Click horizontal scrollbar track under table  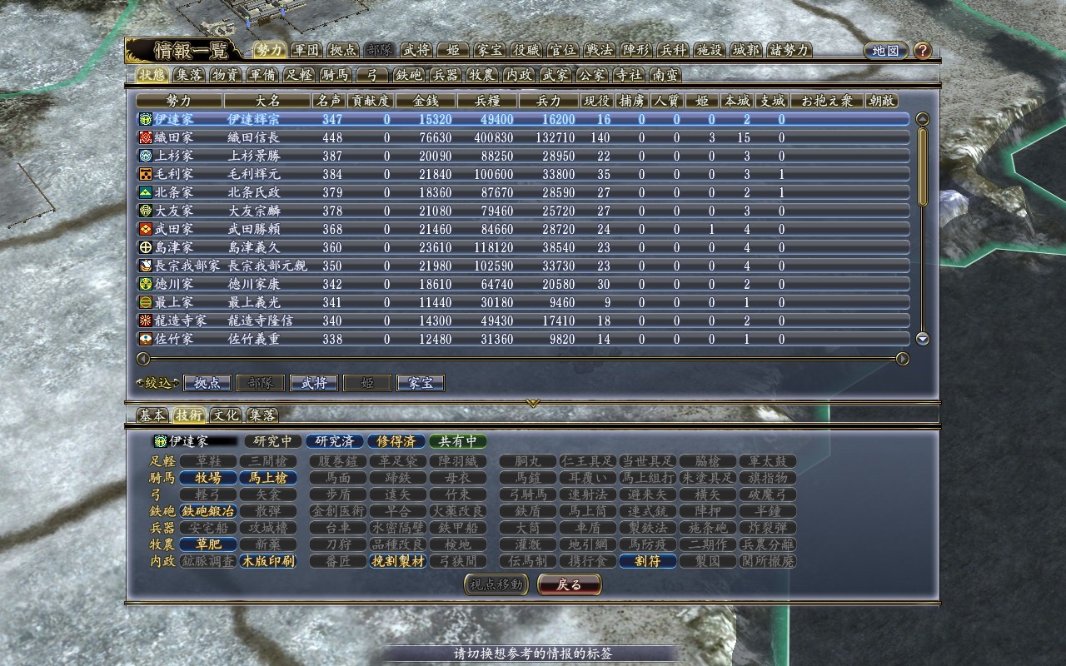523,359
